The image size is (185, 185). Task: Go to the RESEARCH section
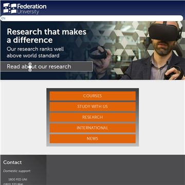pyautogui.click(x=92, y=117)
